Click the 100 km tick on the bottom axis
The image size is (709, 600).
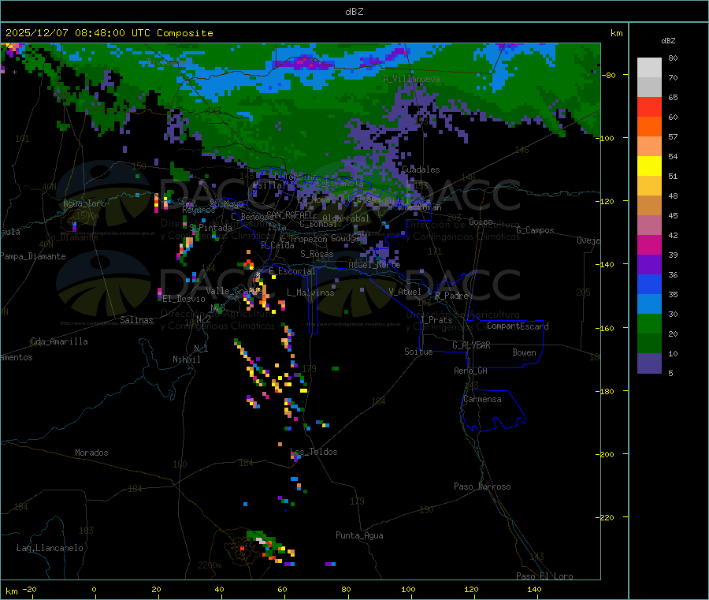[408, 589]
